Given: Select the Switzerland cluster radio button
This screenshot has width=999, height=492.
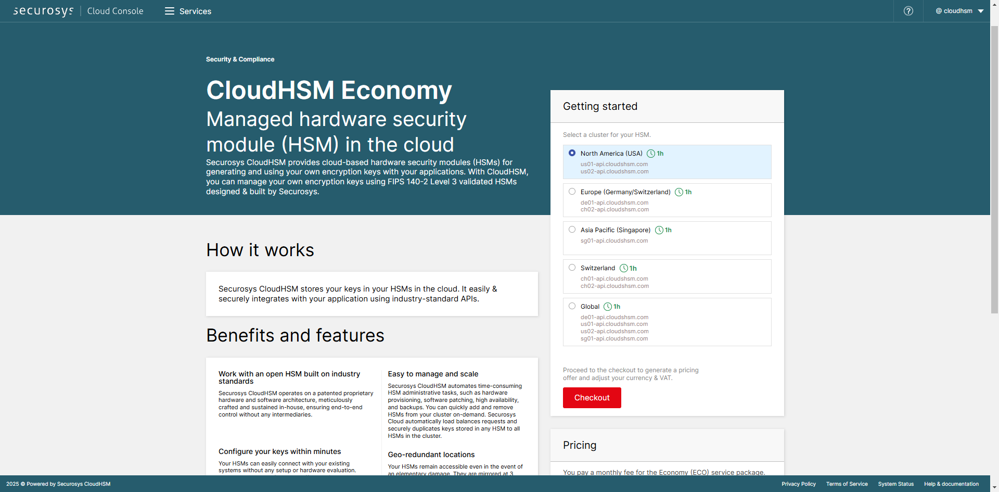Looking at the screenshot, I should tap(572, 268).
